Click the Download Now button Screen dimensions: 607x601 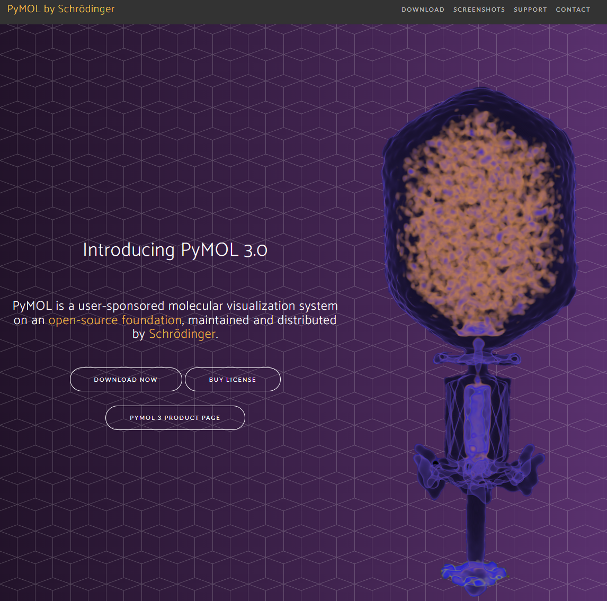(126, 379)
